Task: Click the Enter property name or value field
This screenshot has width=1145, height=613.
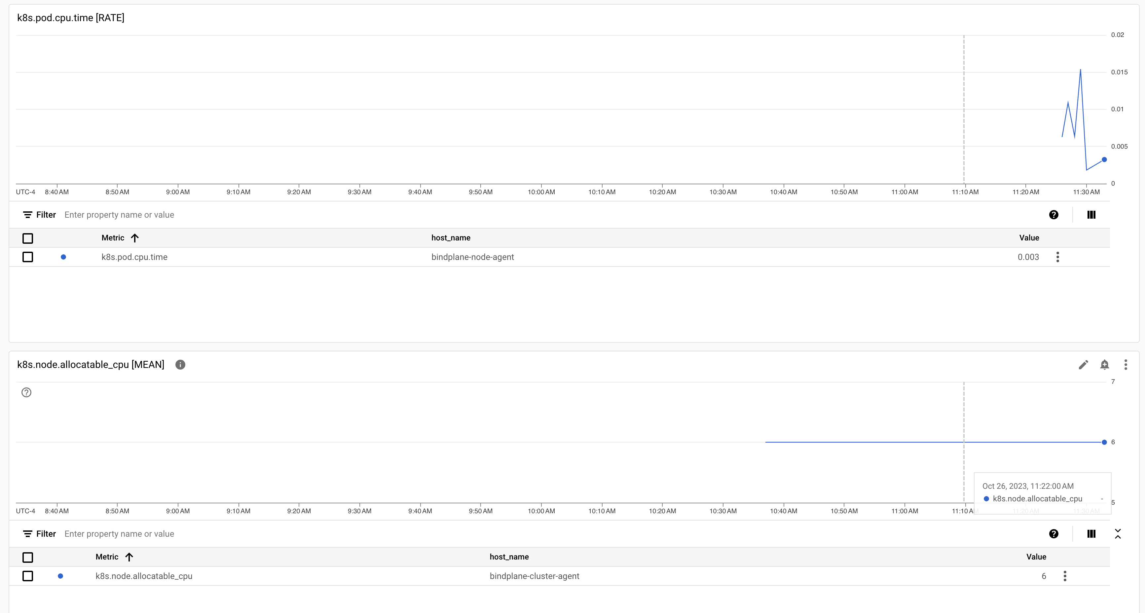Action: [119, 215]
